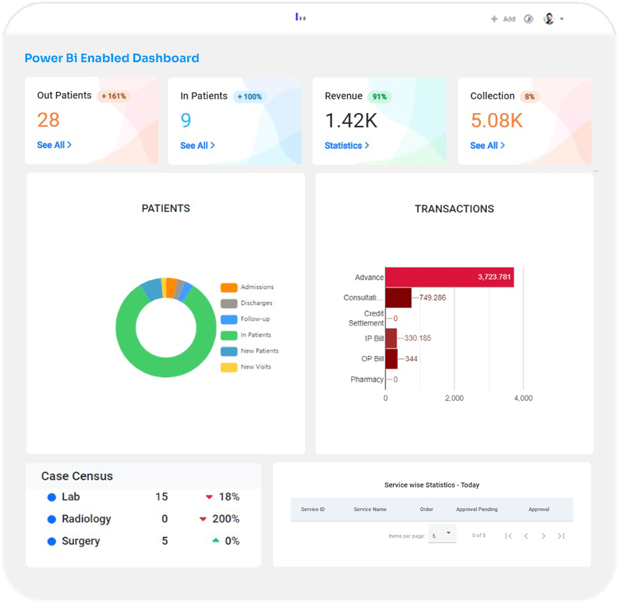
Task: Click See All on the Collection card
Action: [487, 145]
